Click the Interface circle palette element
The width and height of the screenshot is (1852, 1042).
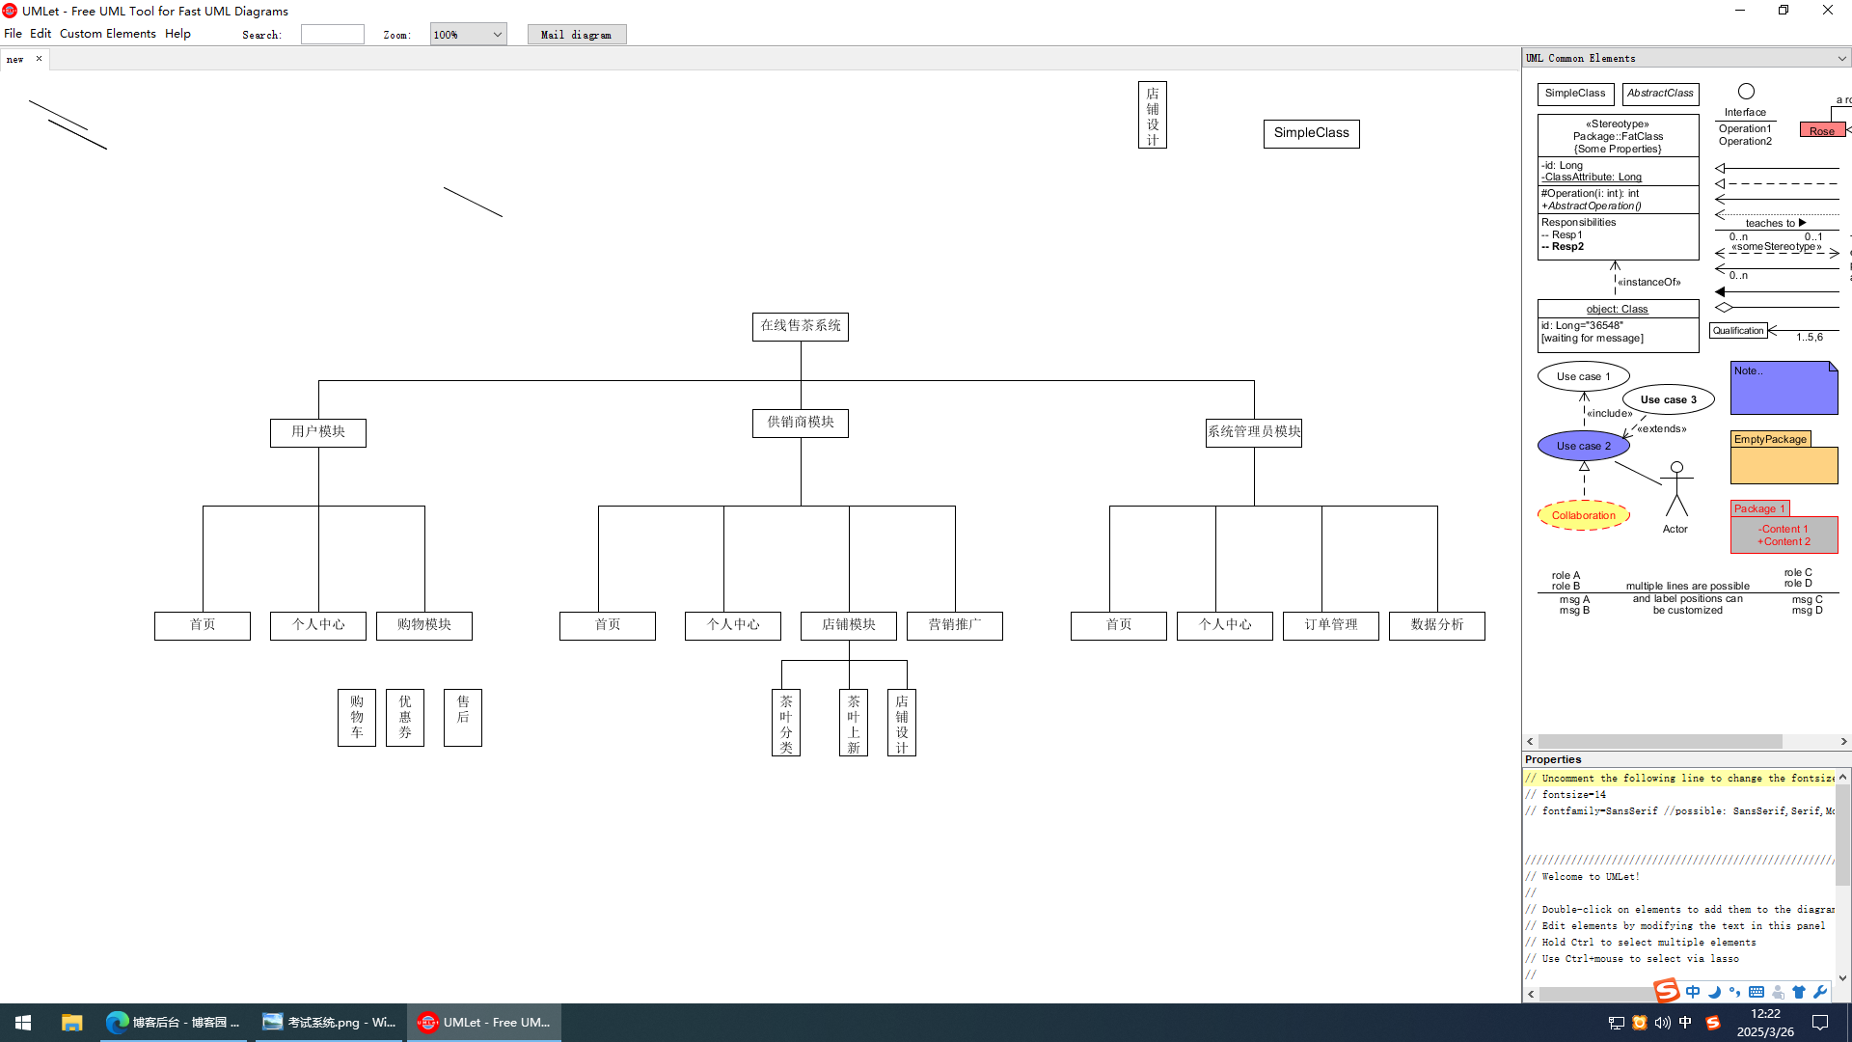[x=1746, y=92]
